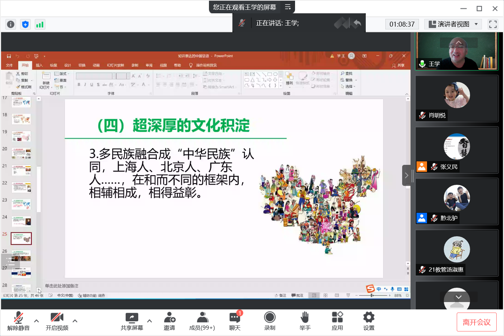
Task: Click the network signal status icon
Action: pos(40,24)
